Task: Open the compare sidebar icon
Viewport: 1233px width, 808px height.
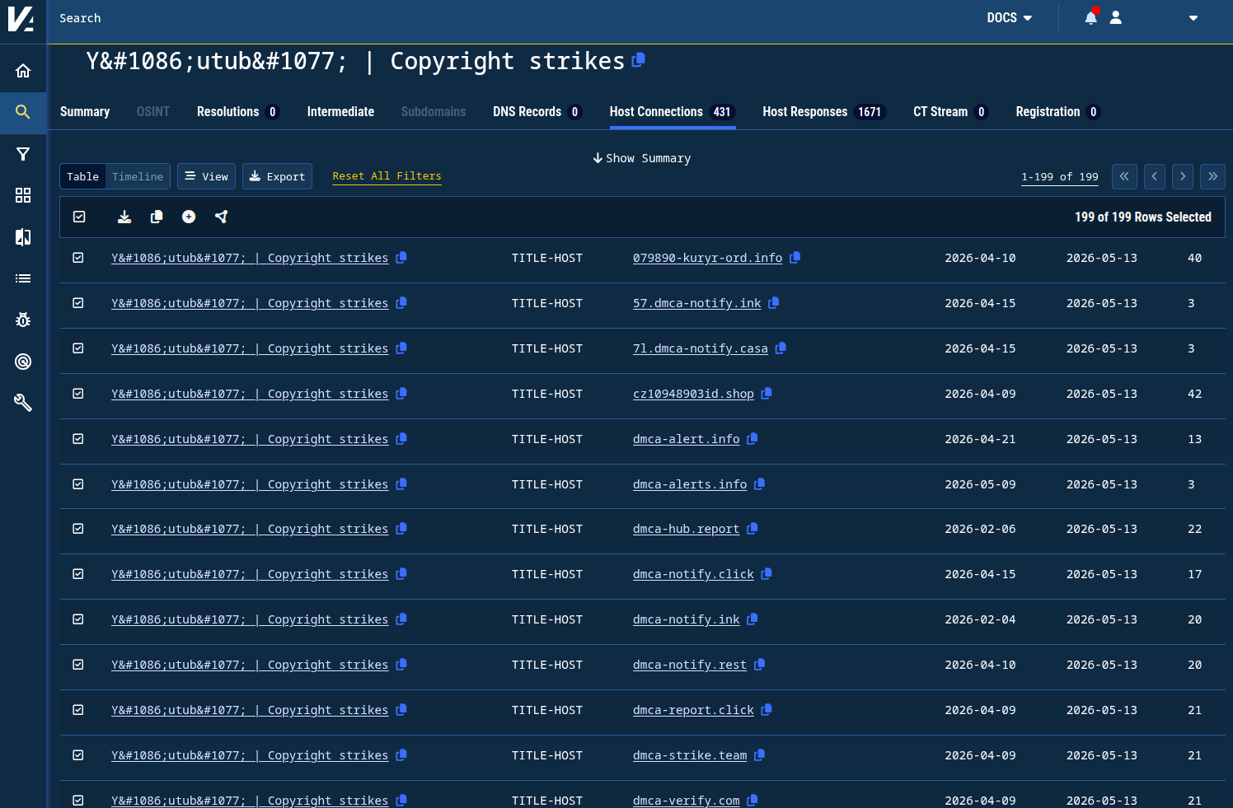Action: [23, 237]
